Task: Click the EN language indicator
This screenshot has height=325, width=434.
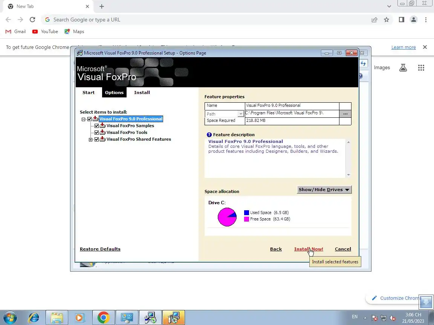Action: pyautogui.click(x=355, y=317)
